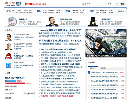Open article 去年近20万企业网站被侵

(x=60, y=64)
